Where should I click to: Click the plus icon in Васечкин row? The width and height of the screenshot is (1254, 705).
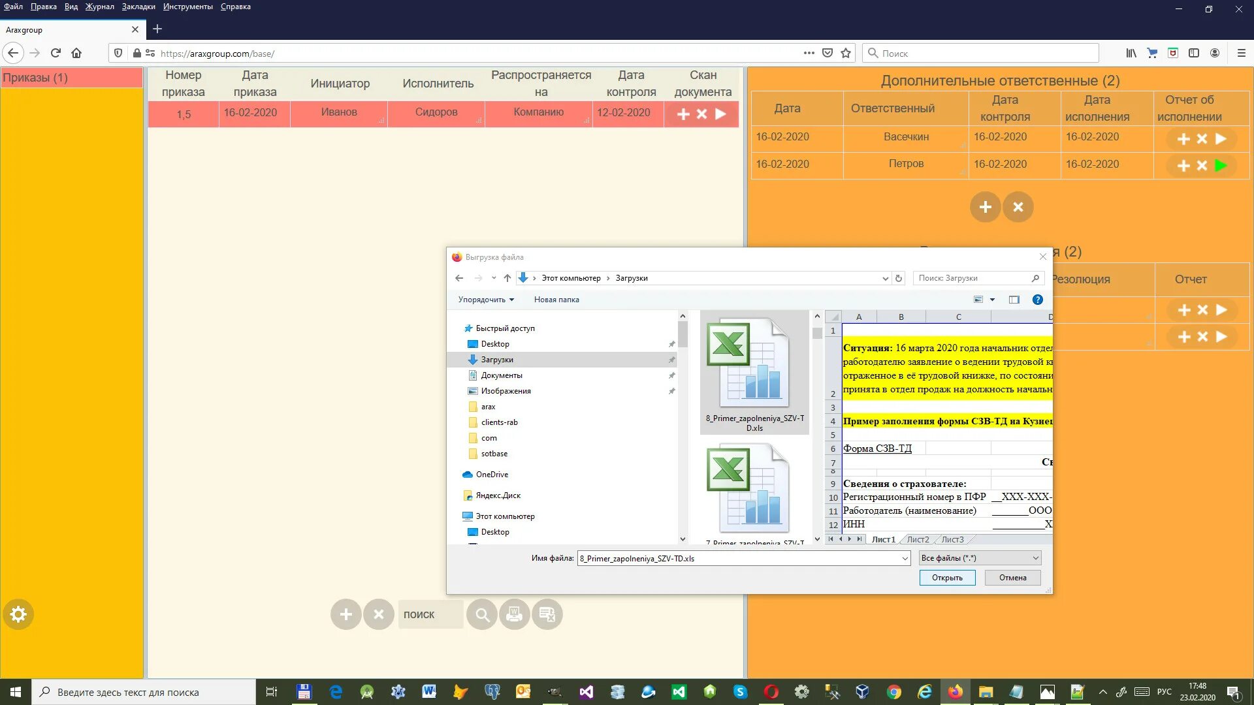1183,139
